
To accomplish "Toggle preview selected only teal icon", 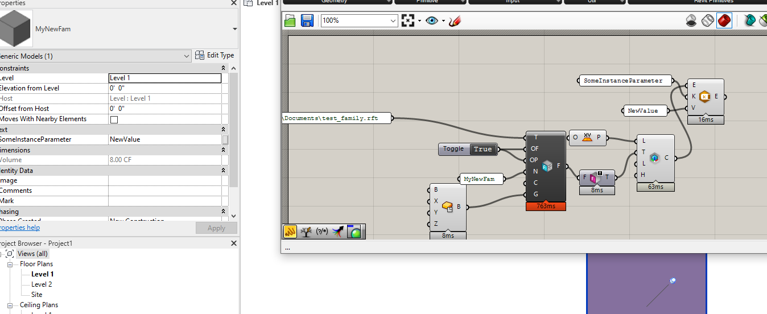I will [x=749, y=20].
